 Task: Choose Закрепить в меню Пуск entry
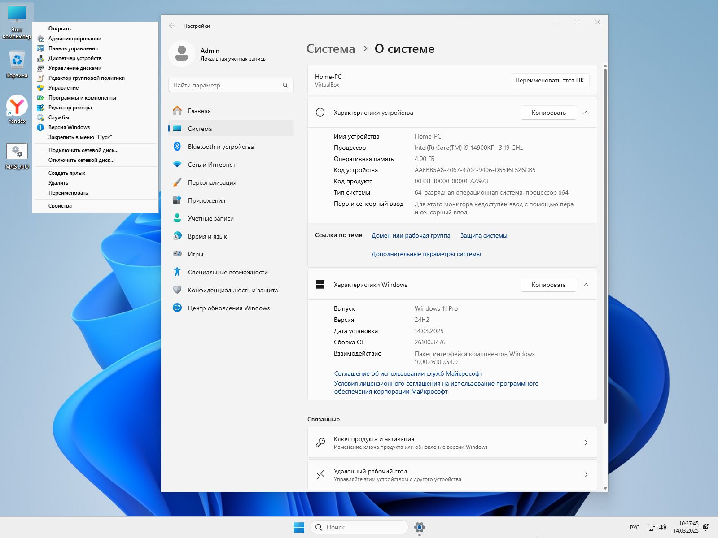pos(96,137)
